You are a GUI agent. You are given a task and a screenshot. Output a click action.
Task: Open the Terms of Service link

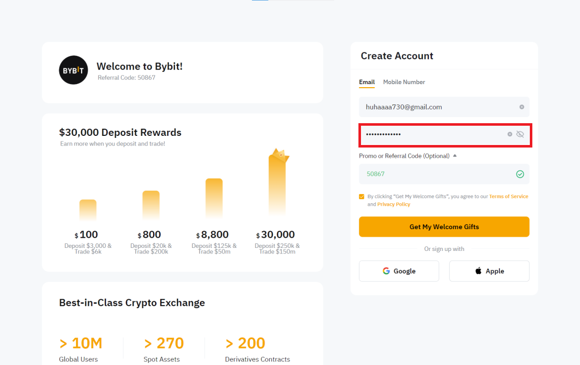(x=509, y=196)
